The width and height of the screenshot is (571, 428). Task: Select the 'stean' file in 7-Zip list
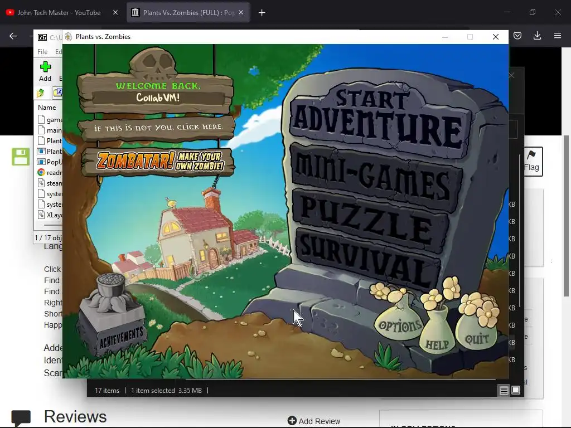click(x=50, y=183)
